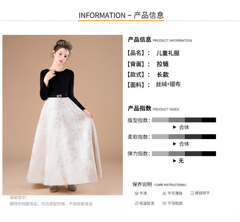Click the 保养说明 CARE INSTRUCTIONS heading

coord(160,184)
